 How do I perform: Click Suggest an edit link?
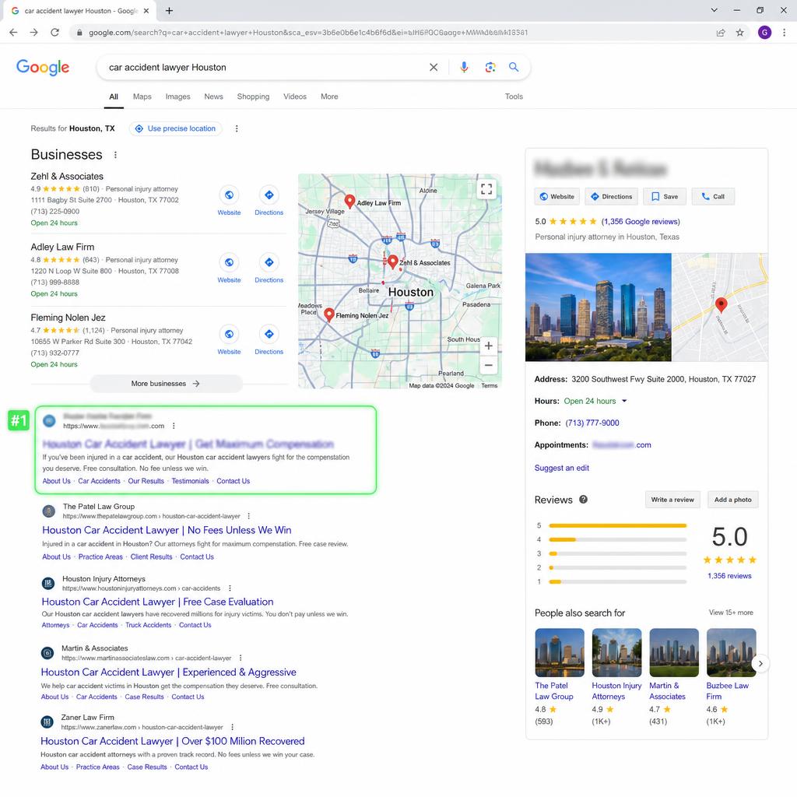point(562,468)
